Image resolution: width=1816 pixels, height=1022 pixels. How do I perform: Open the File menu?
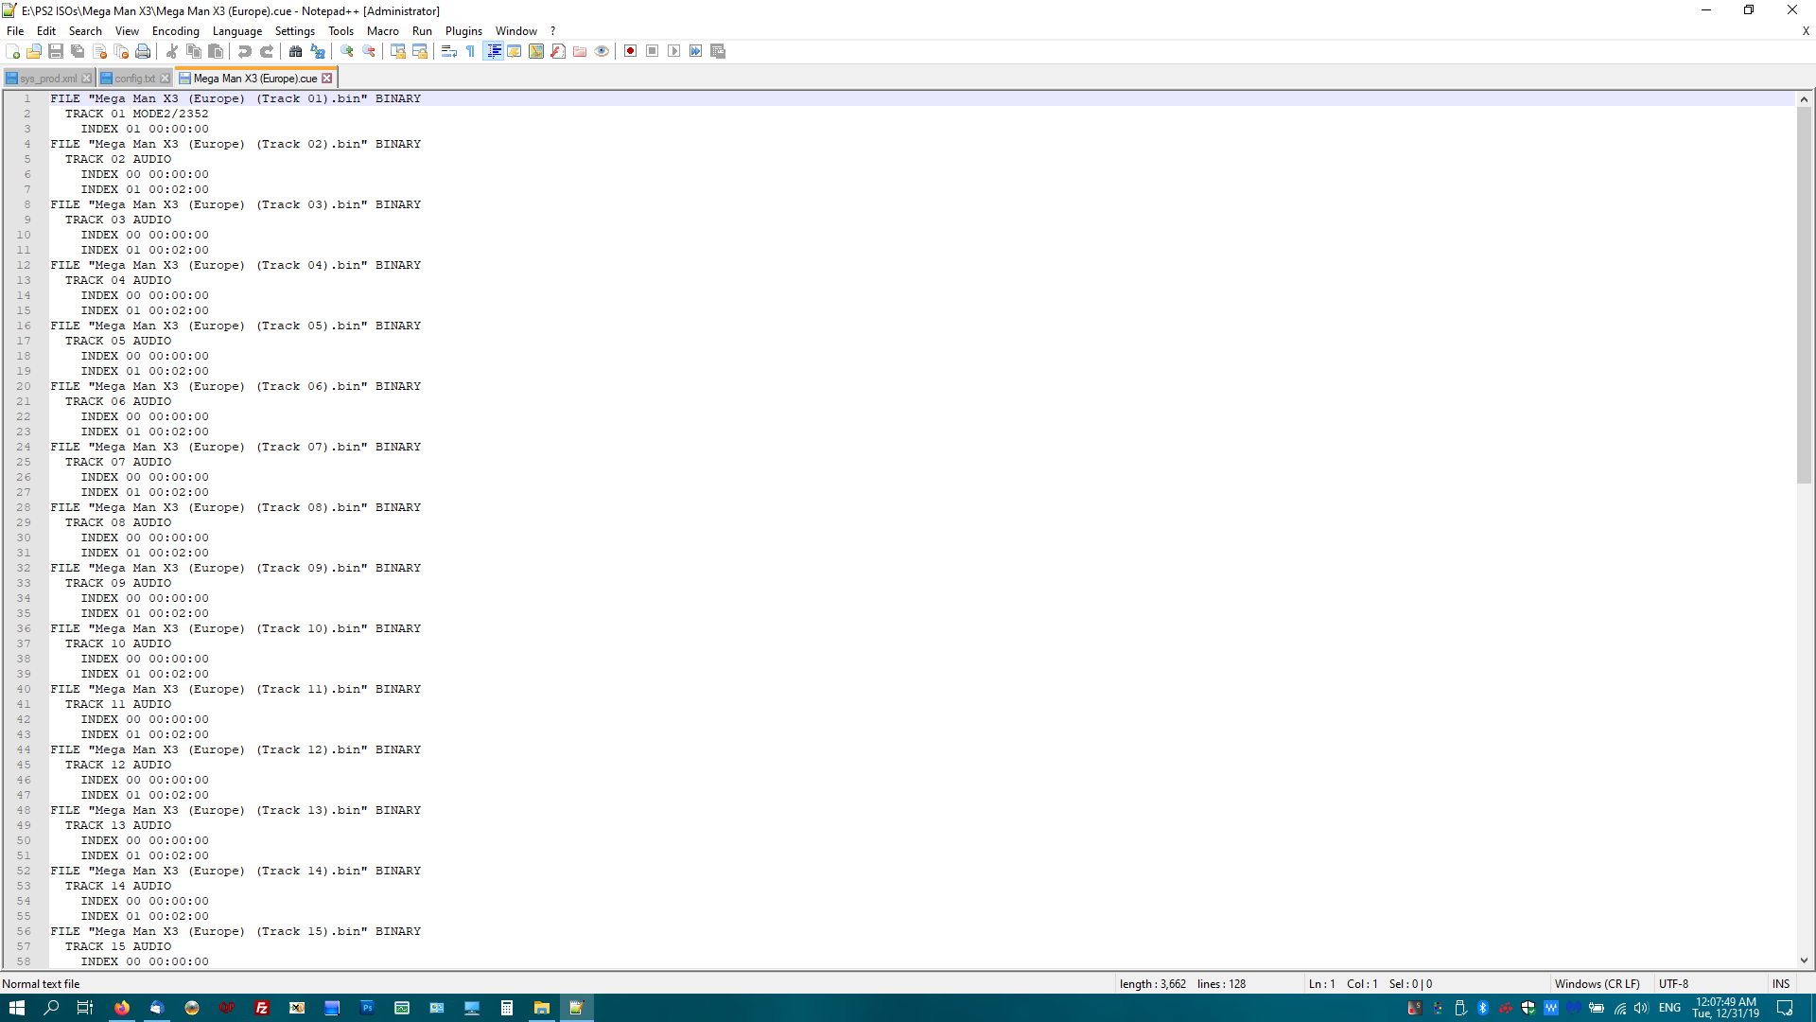pos(15,31)
